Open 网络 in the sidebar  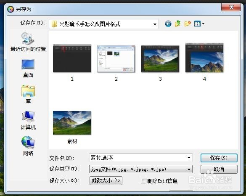pyautogui.click(x=28, y=146)
